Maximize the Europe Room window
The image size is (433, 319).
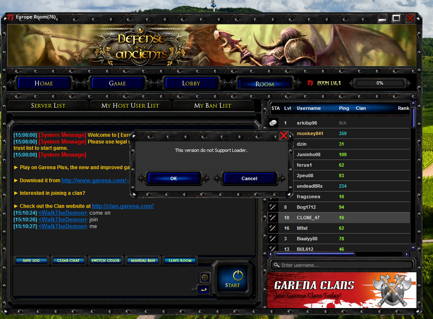pyautogui.click(x=396, y=18)
